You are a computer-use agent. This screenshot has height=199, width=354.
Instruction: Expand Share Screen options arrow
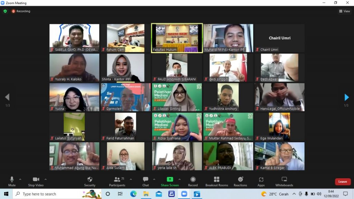[x=179, y=179]
